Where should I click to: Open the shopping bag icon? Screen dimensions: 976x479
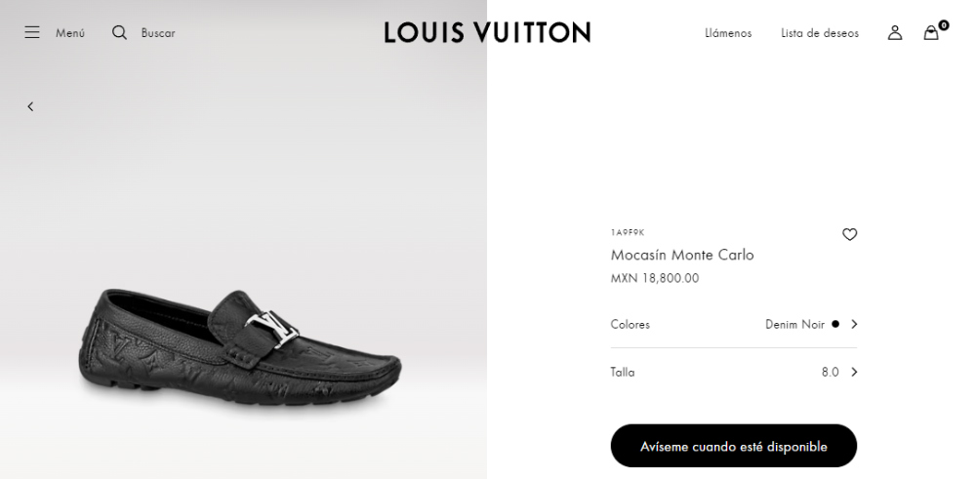(x=931, y=33)
